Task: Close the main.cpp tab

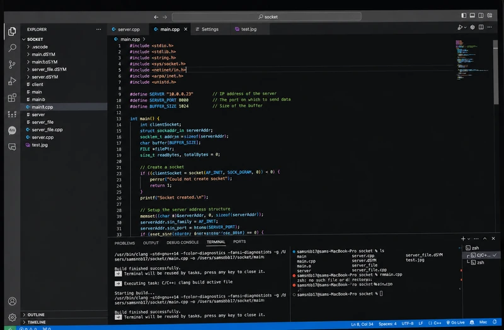Action: pos(185,29)
